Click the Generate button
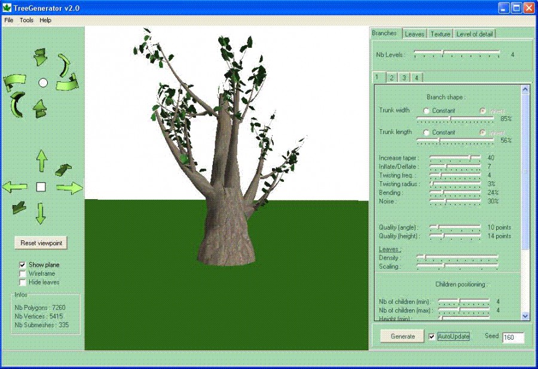Image resolution: width=538 pixels, height=369 pixels. point(403,336)
